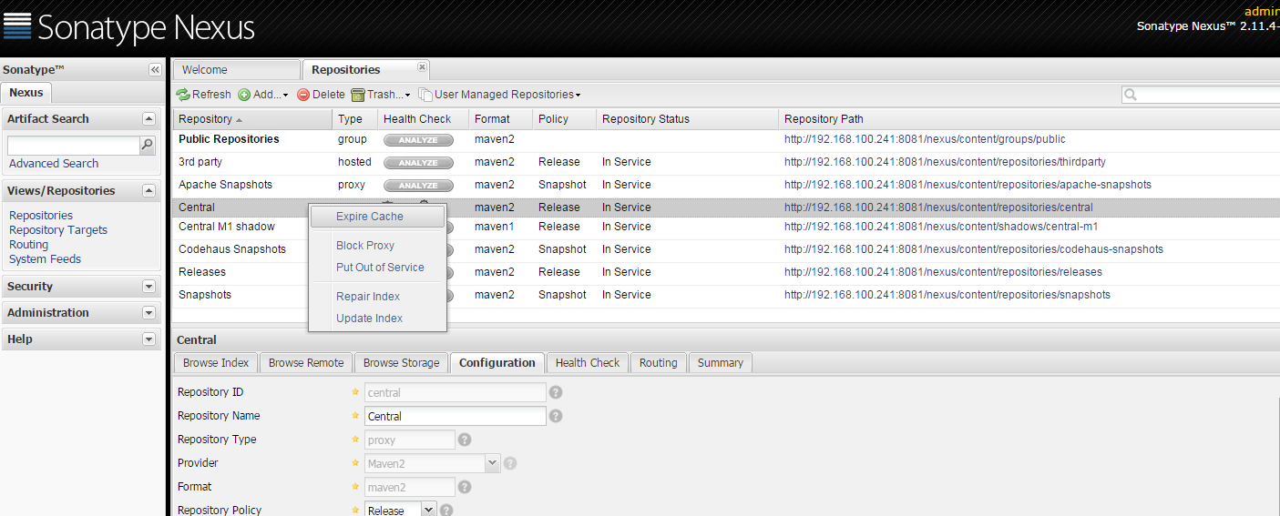1280x516 pixels.
Task: Collapse the Sonatype sidebar with the double-arrow icon
Action: 155,70
